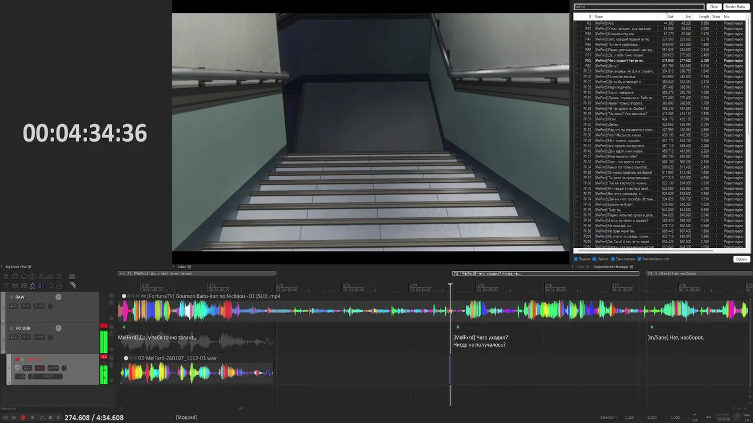Click the region filter search field
753x423 pixels.
click(639, 7)
